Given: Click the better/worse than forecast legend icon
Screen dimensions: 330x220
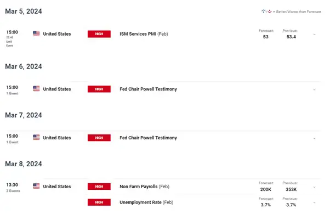Looking at the screenshot, I should point(267,12).
